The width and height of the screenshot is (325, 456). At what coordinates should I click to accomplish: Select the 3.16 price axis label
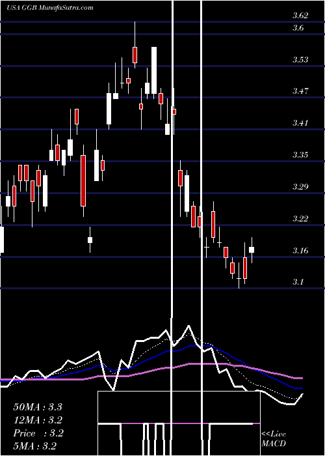(300, 250)
